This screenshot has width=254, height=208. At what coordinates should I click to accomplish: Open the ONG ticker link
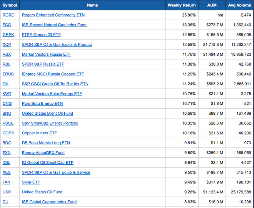coord(7,104)
